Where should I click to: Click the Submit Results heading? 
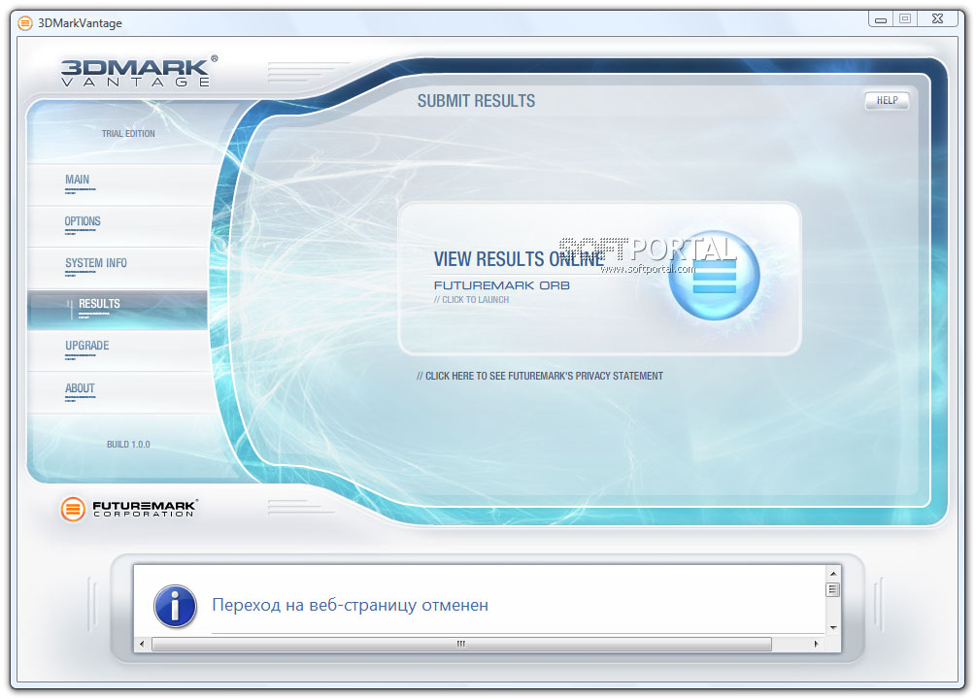coord(476,101)
